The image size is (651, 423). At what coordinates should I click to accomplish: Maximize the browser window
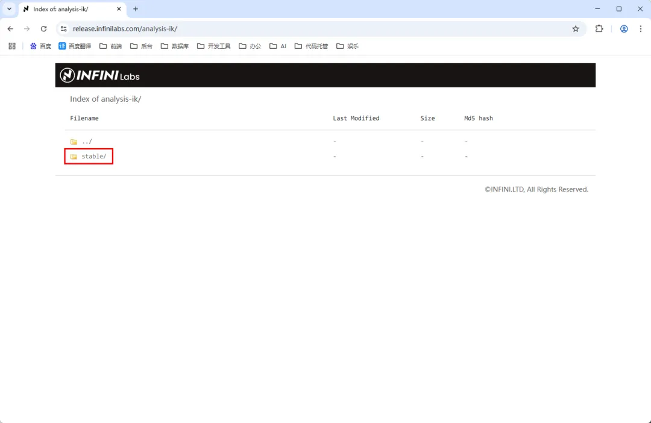pos(618,8)
